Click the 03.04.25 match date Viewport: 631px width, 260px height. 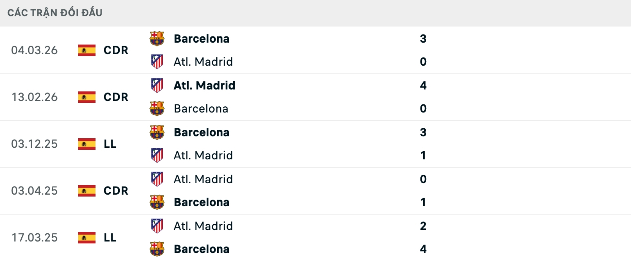point(35,191)
